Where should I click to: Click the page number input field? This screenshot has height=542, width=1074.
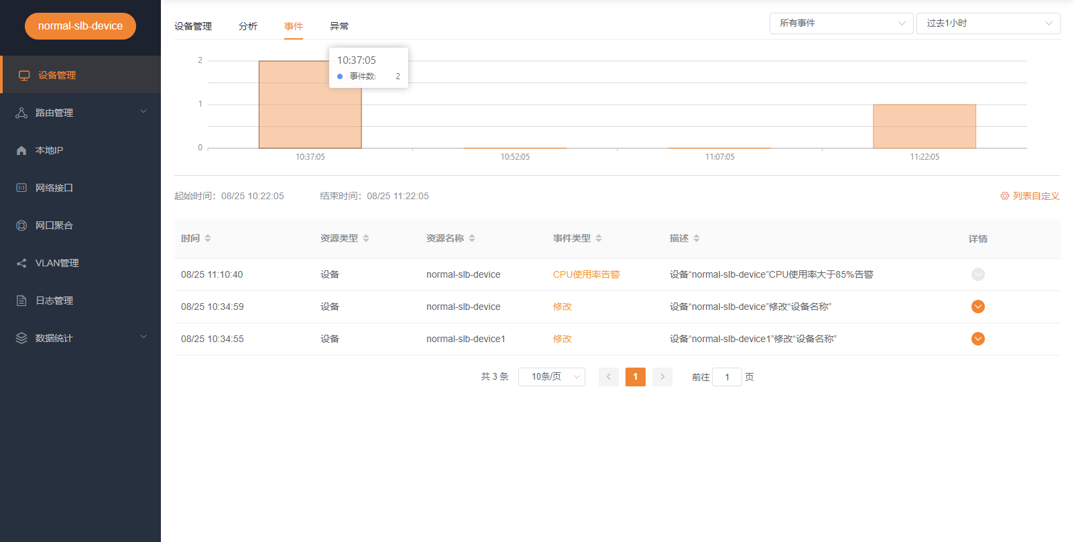click(x=727, y=377)
